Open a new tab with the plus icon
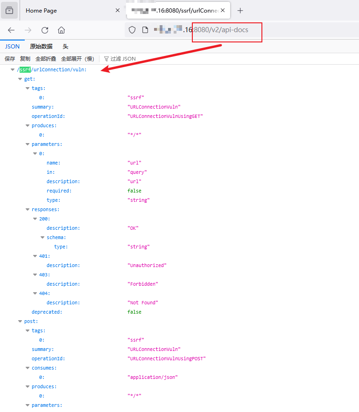The height and width of the screenshot is (412, 359). (x=240, y=11)
